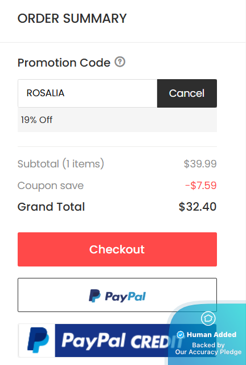Click the ORDER SUMMARY heading
The width and height of the screenshot is (246, 365).
(x=72, y=18)
